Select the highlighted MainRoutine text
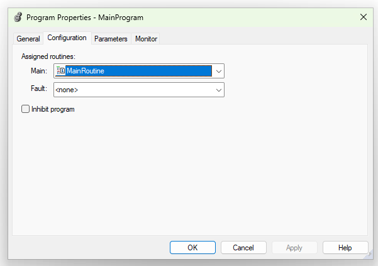The height and width of the screenshot is (266, 378). (86, 71)
